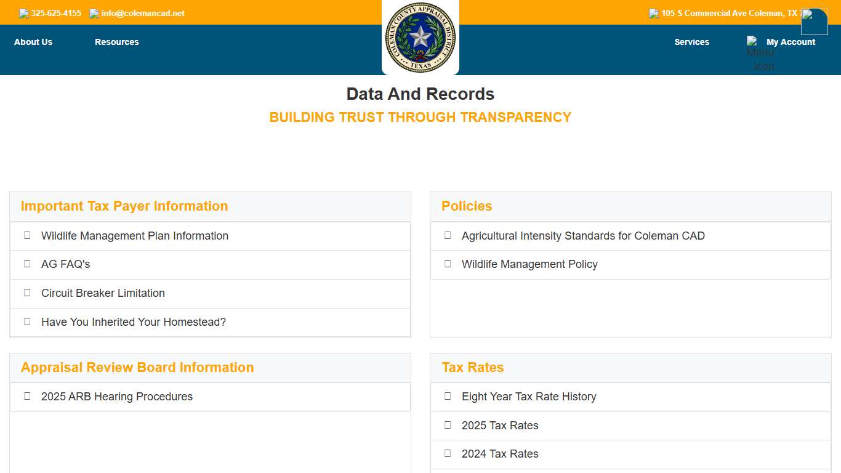The image size is (841, 473).
Task: Open the AG FAQ's document
Action: pyautogui.click(x=65, y=264)
